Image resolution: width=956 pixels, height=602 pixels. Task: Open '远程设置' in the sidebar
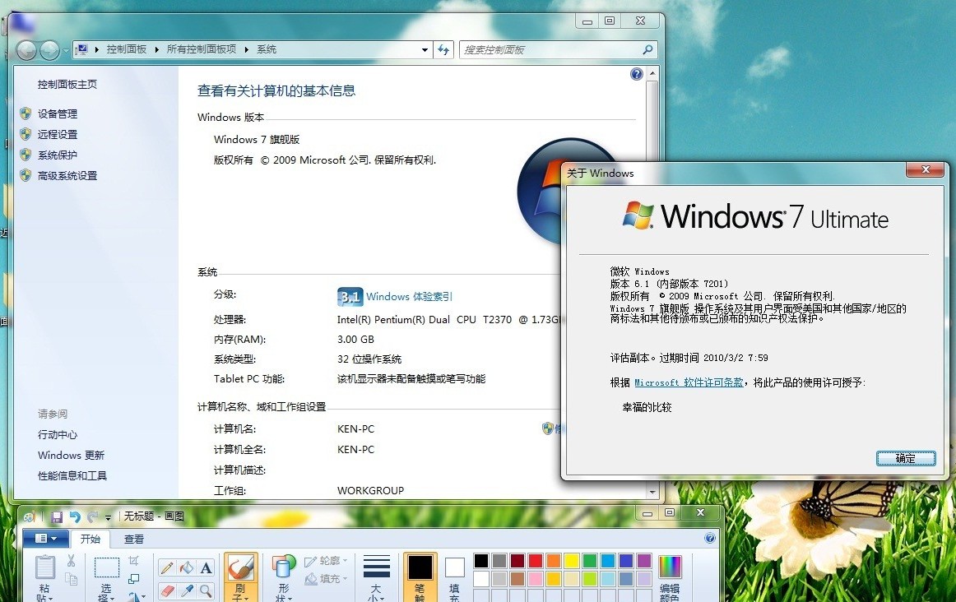tap(58, 135)
